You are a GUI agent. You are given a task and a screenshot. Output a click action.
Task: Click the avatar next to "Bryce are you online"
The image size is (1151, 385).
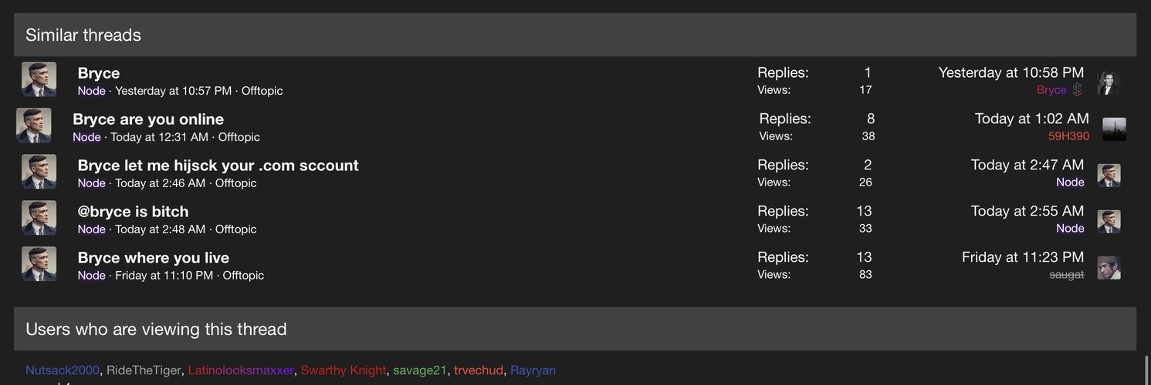point(34,126)
